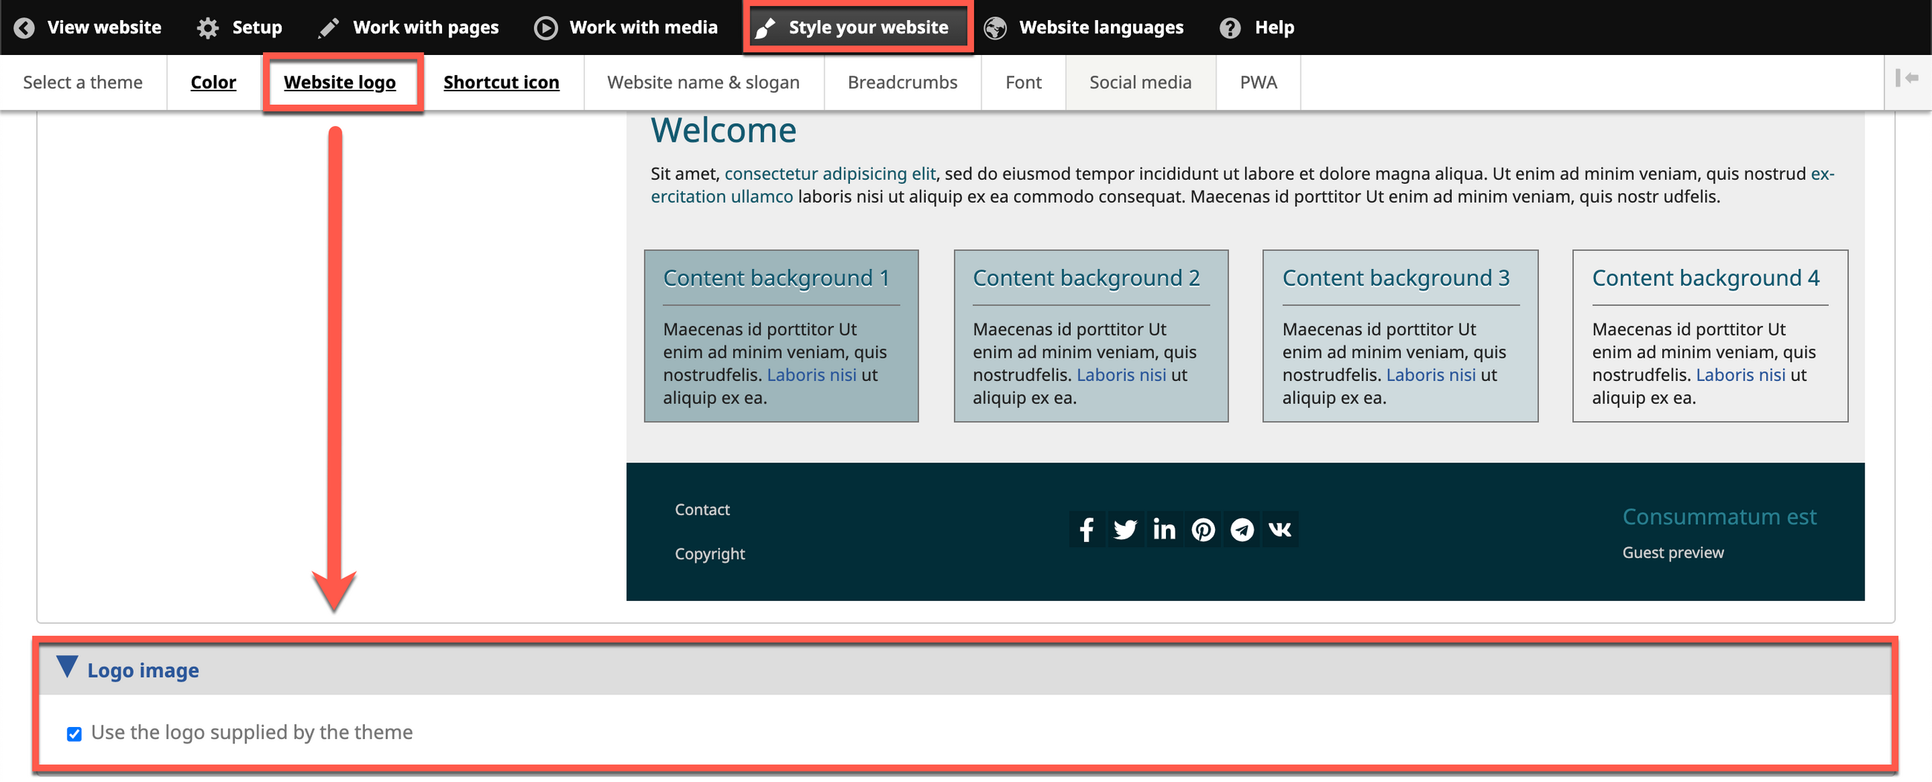Click the Contact footer link
Viewport: 1932px width, 782px height.
(x=701, y=510)
